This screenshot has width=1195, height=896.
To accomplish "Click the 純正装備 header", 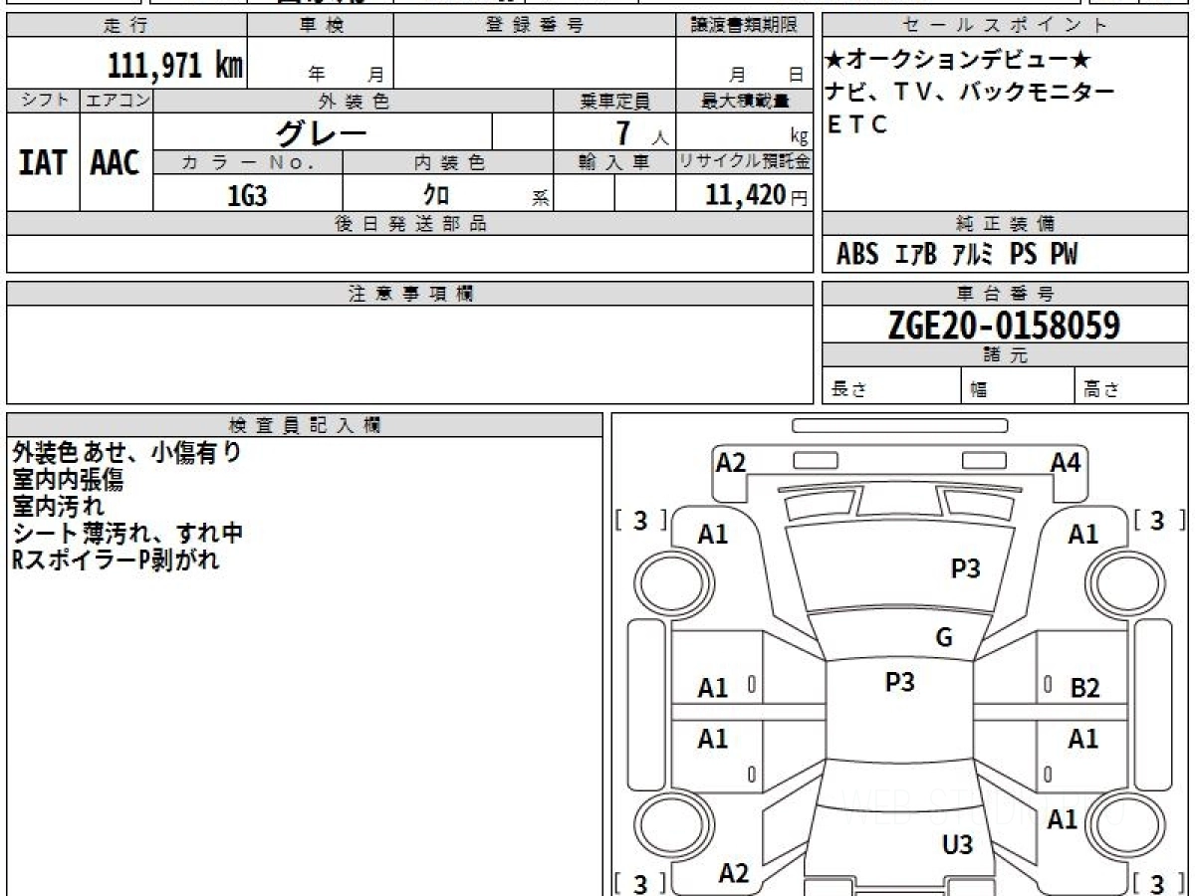I will pos(1006,224).
